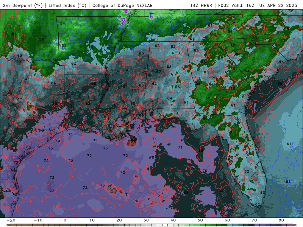303x227 pixels.
Task: Click the '0' color scale label
Action: click(65, 220)
